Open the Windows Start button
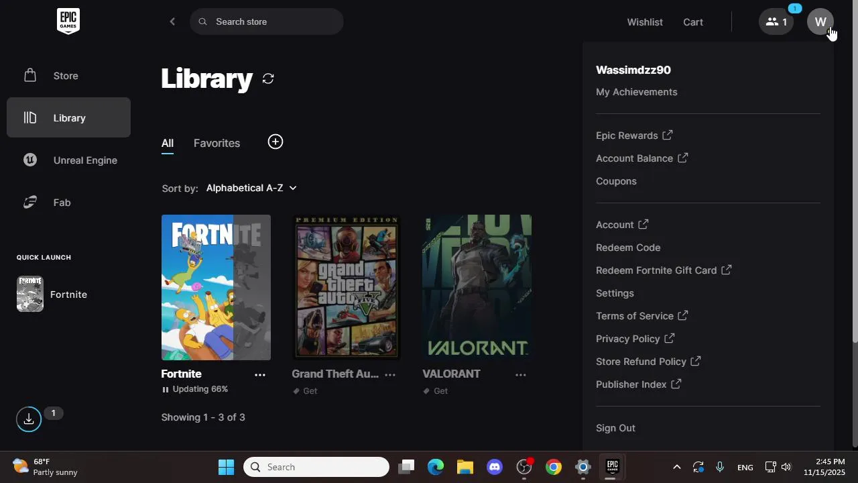 (227, 467)
